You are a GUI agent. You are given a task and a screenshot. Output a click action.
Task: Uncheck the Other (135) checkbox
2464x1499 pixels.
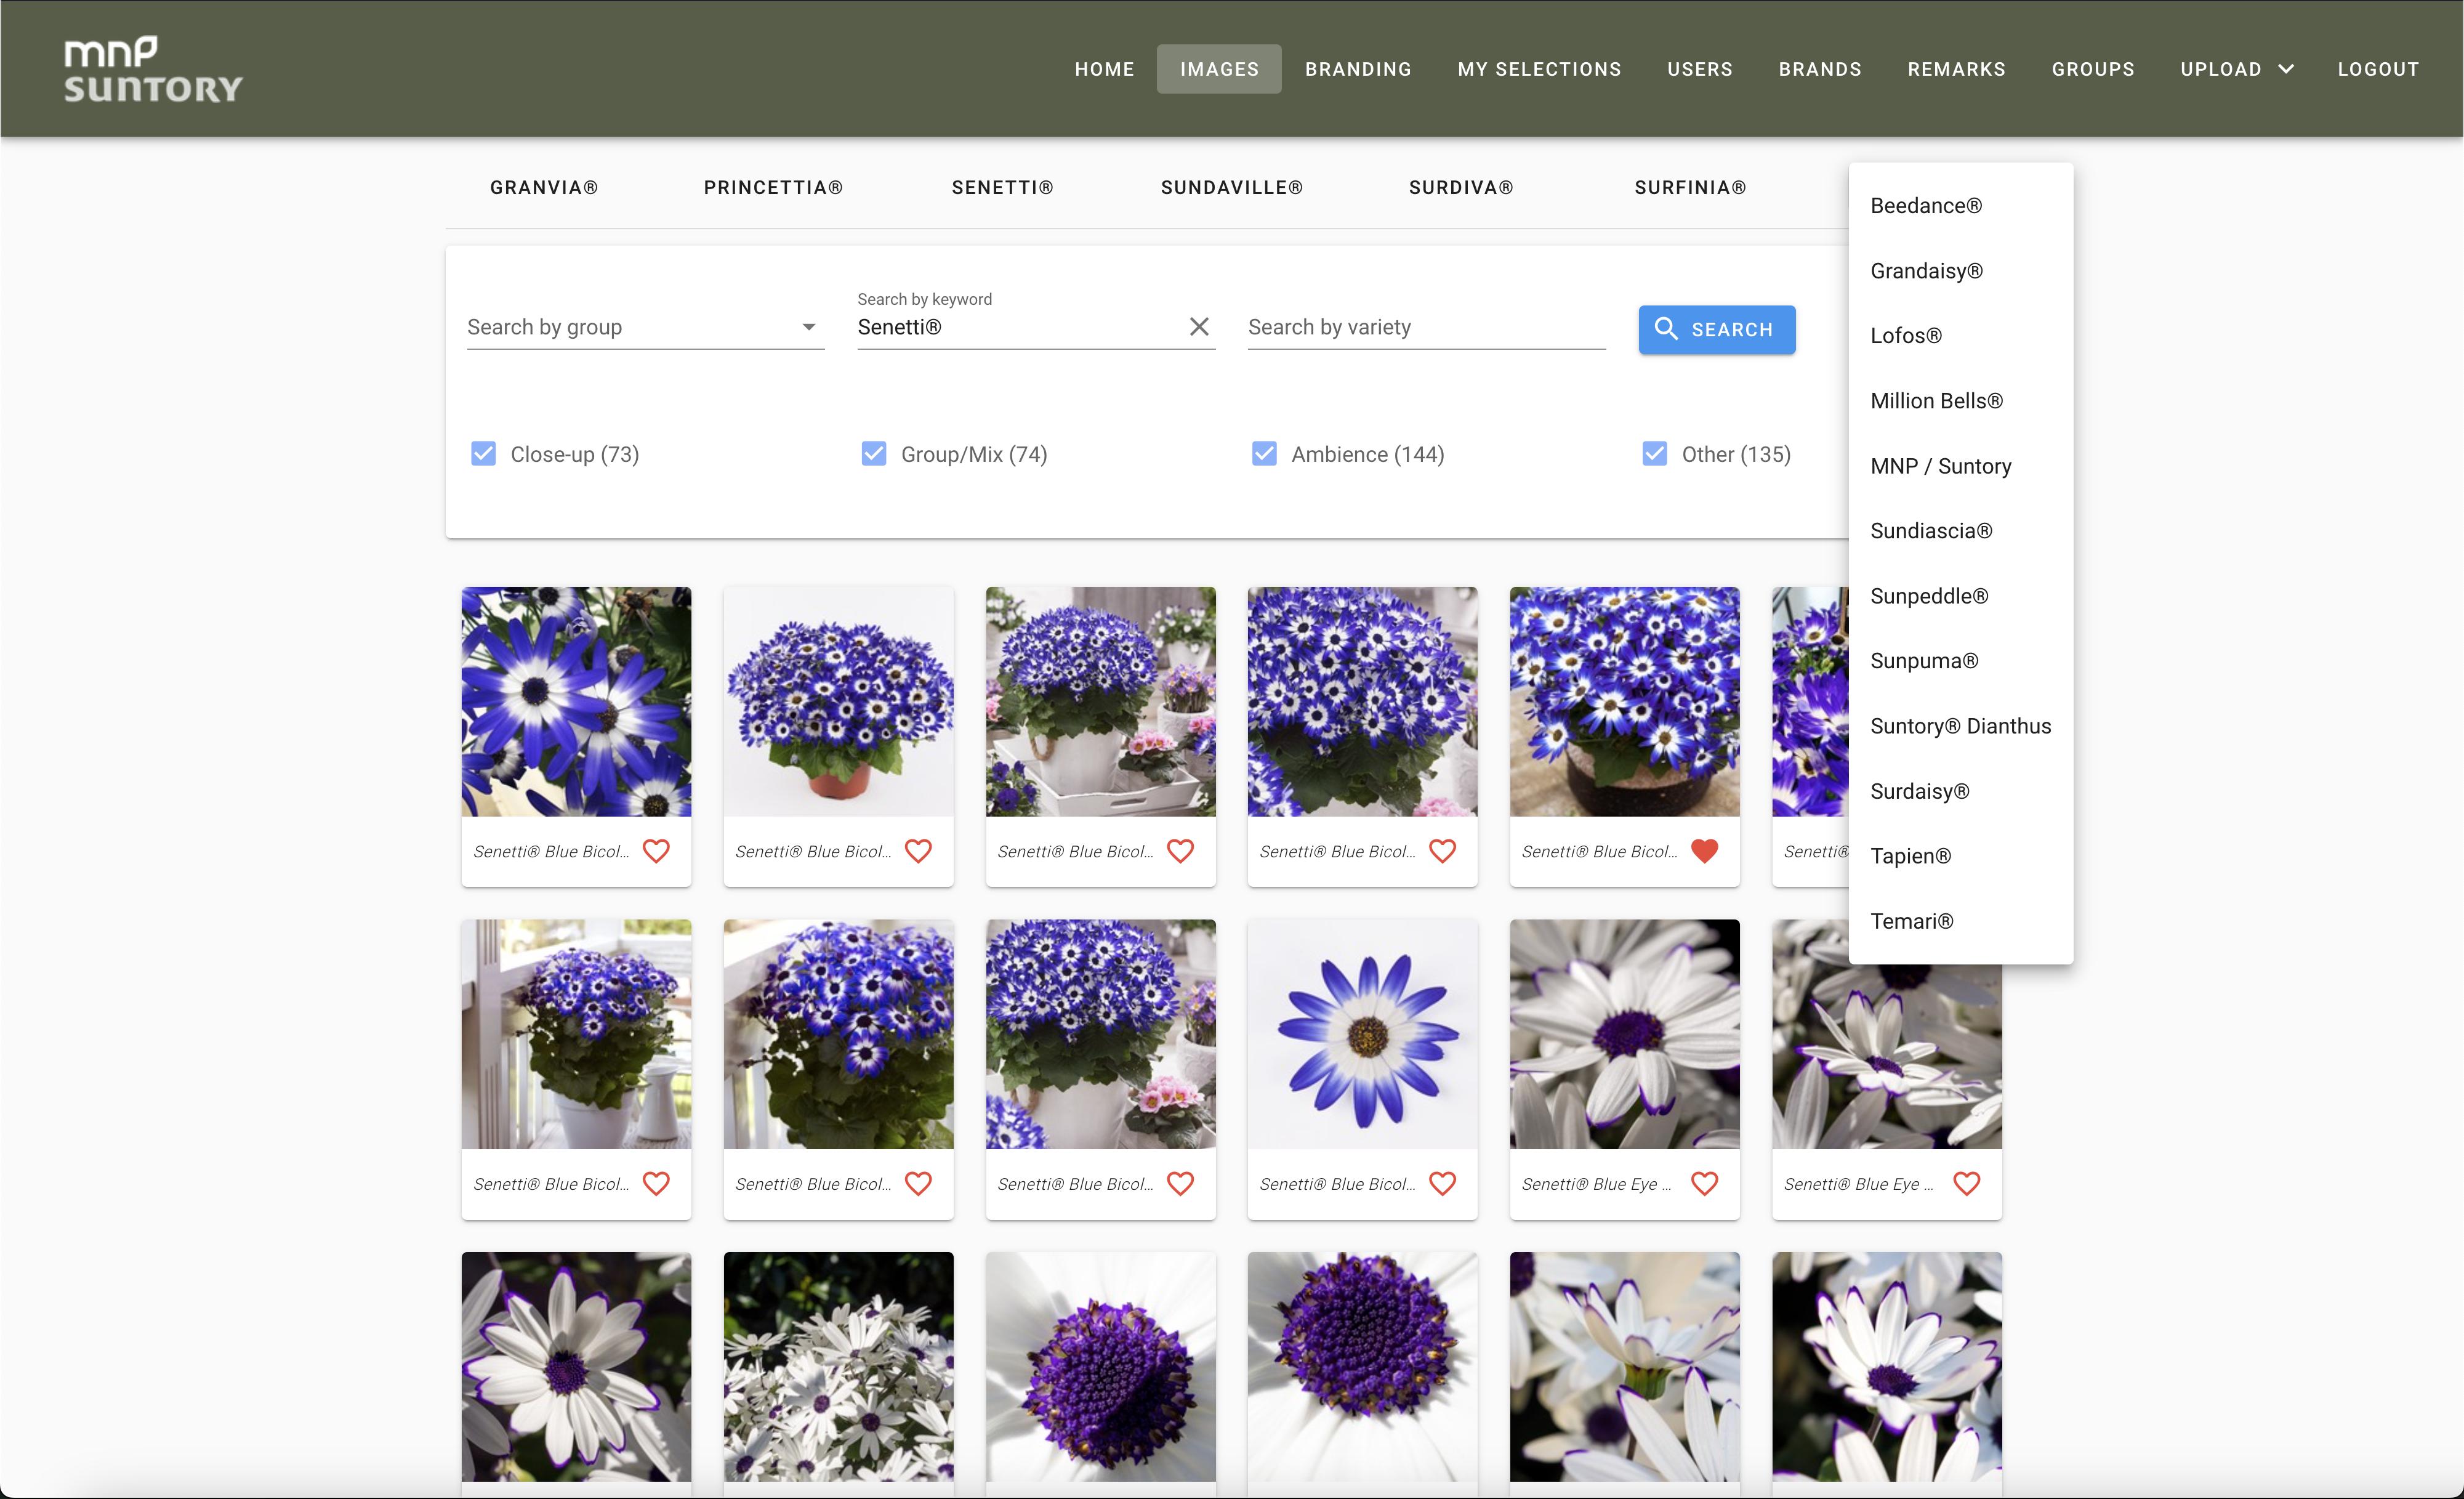point(1655,454)
